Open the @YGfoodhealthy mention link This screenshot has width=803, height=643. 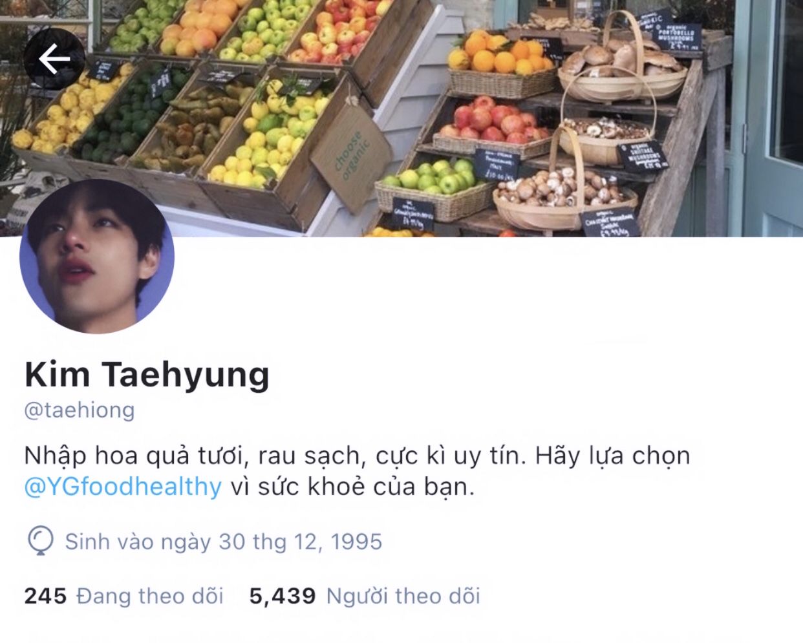click(x=123, y=486)
